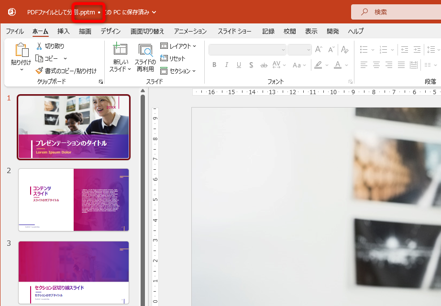
Task: Add a new slide via New Slide icon
Action: [x=120, y=49]
